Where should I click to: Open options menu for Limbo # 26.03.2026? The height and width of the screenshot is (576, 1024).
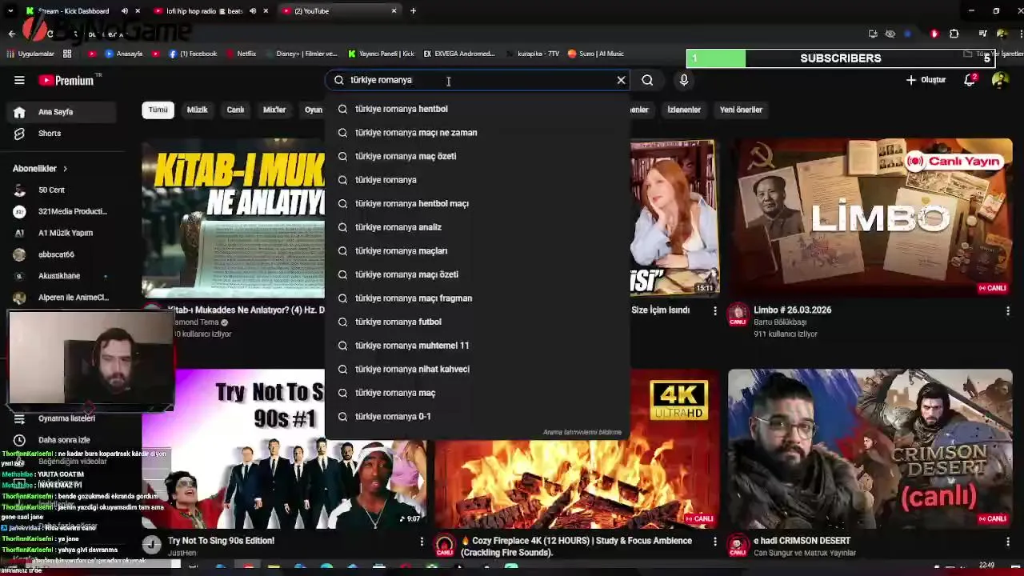tap(1008, 310)
